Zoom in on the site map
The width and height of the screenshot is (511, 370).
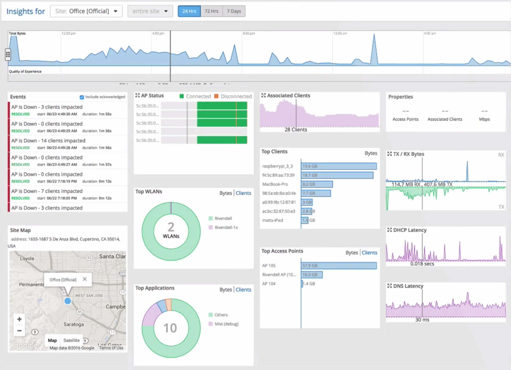[19, 319]
